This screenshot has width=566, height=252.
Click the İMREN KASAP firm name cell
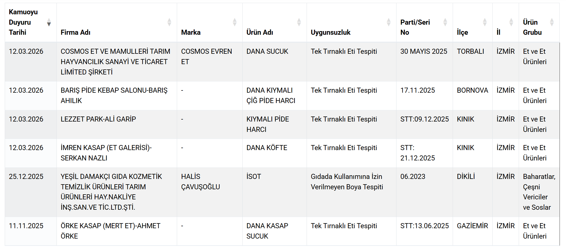click(106, 153)
